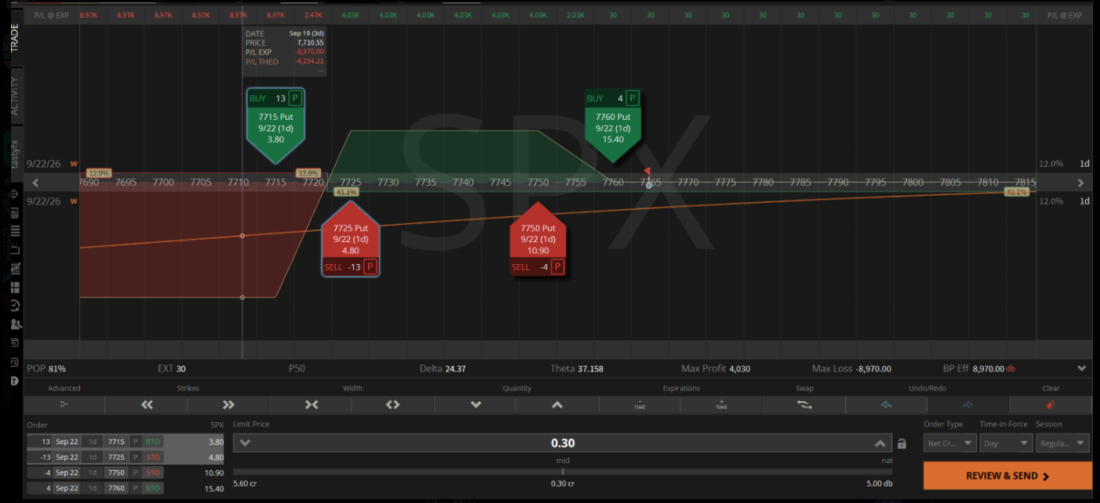Toggle BTO action on the 7760 leg row
This screenshot has height=503, width=1100.
pos(152,487)
